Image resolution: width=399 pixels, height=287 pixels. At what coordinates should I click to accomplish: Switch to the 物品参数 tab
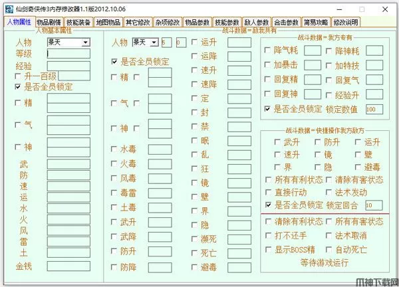coord(198,23)
